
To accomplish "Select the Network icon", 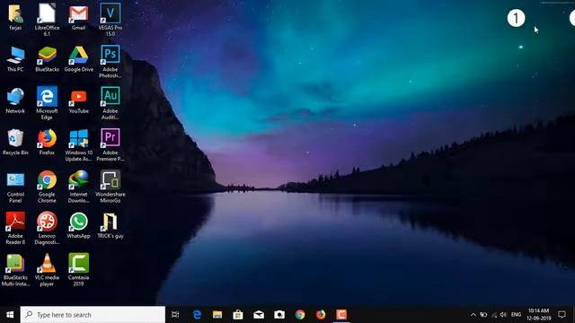I will pos(15,100).
